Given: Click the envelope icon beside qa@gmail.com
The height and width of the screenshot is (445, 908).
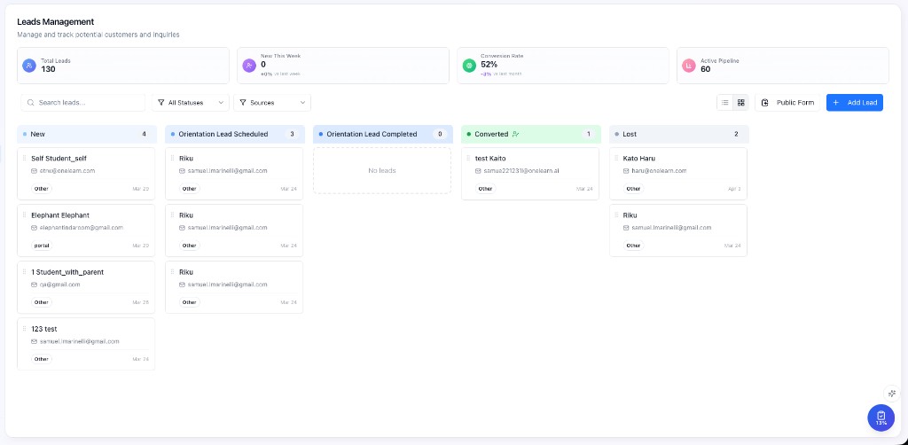Looking at the screenshot, I should coord(35,285).
